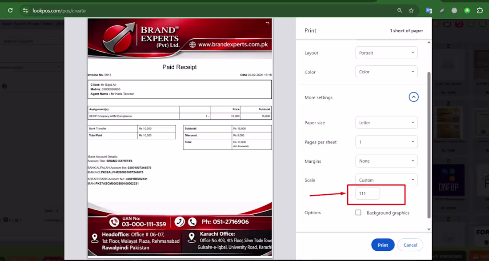Cancel the print dialog

pyautogui.click(x=410, y=245)
